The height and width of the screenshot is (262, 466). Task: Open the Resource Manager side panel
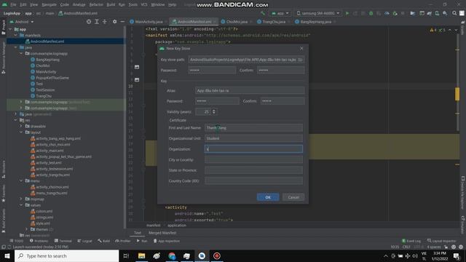(x=4, y=58)
